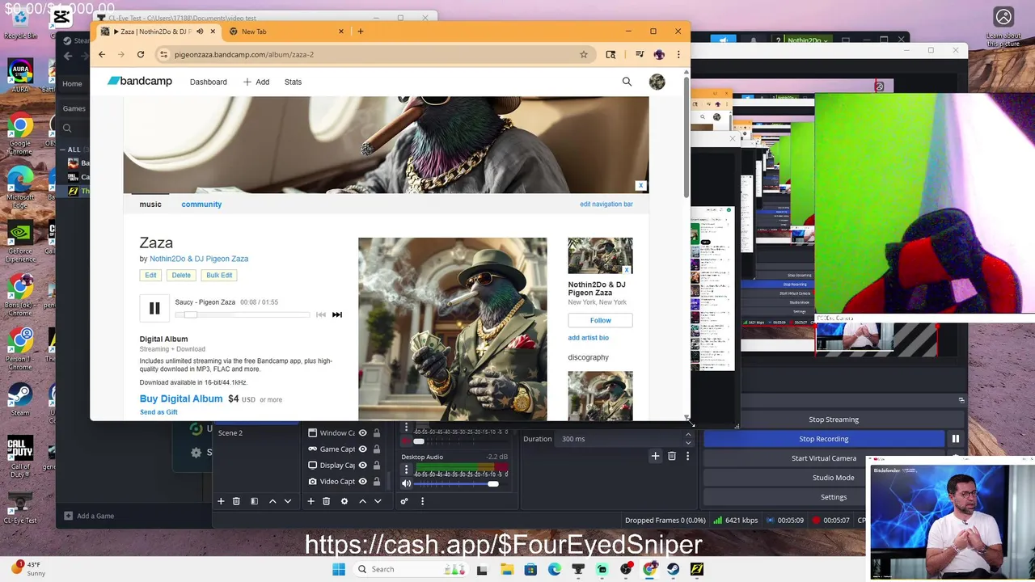Pause the Saucy track on Bandcamp
1035x582 pixels.
(x=154, y=308)
